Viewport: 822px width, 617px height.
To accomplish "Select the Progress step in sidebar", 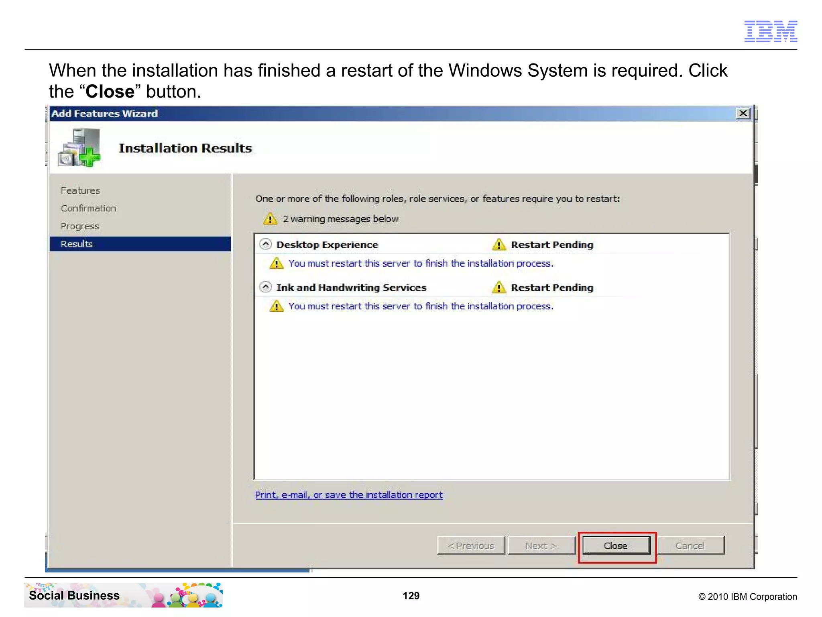I will click(79, 226).
